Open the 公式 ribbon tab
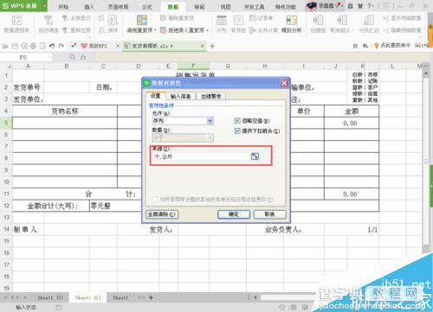The height and width of the screenshot is (312, 433). pos(146,7)
